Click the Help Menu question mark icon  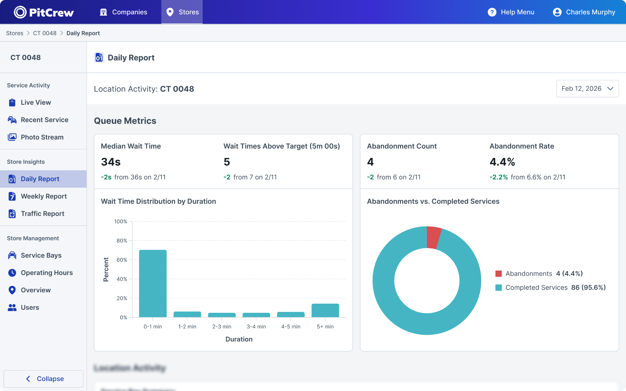[492, 12]
